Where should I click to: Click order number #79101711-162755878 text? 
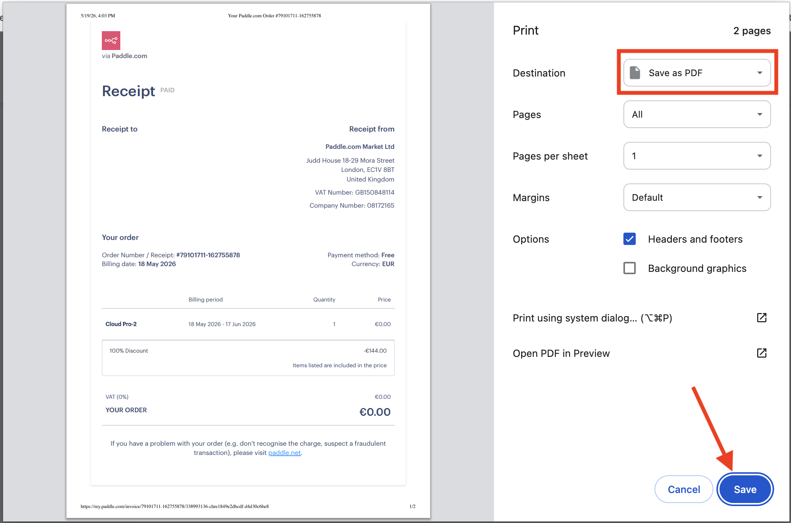click(208, 255)
